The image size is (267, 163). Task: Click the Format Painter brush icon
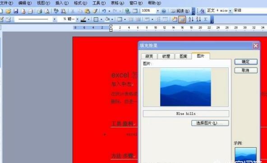coord(95,11)
